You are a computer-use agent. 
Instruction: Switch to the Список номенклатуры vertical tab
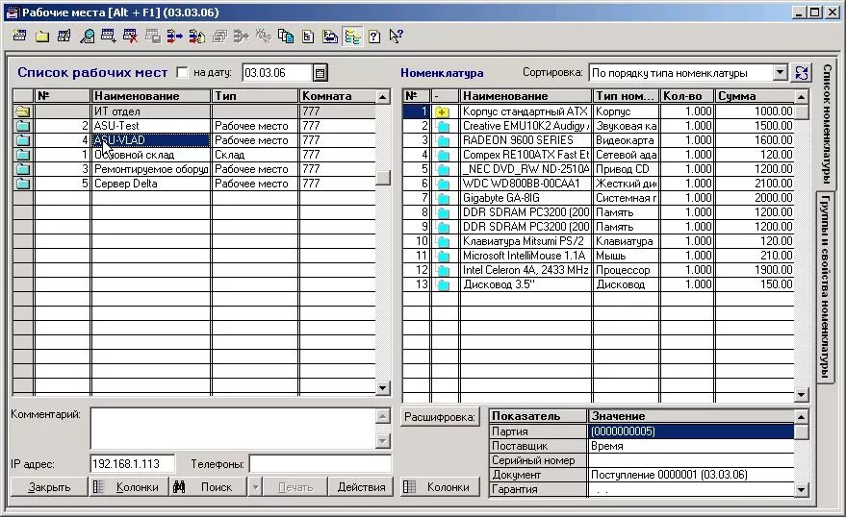tap(827, 124)
